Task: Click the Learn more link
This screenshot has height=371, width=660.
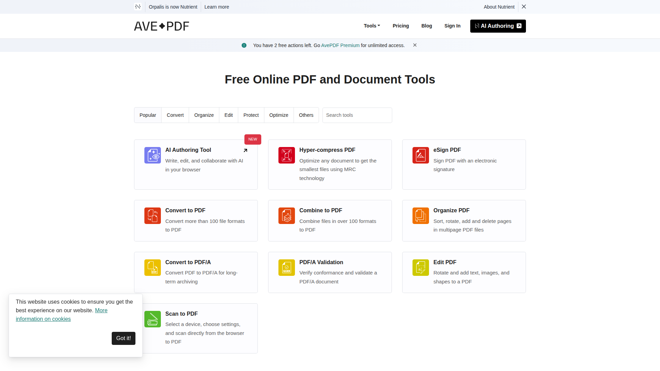Action: coord(217,7)
